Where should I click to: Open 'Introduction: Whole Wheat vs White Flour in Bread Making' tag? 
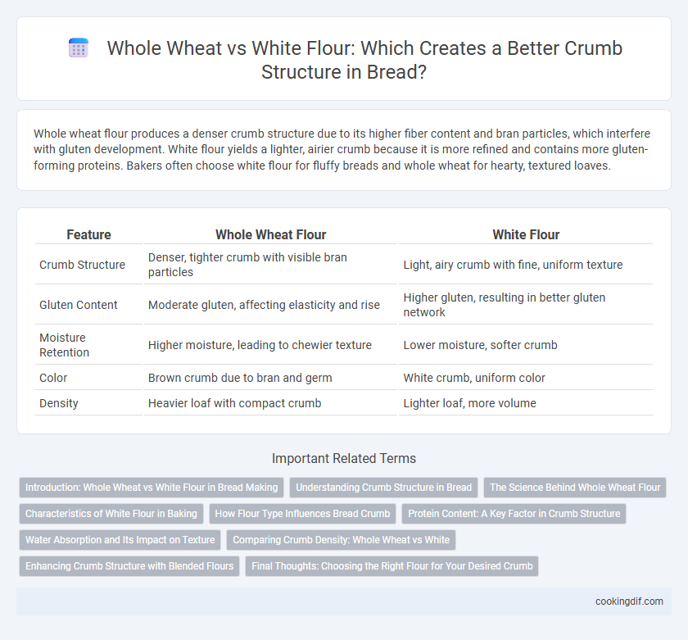pyautogui.click(x=152, y=488)
